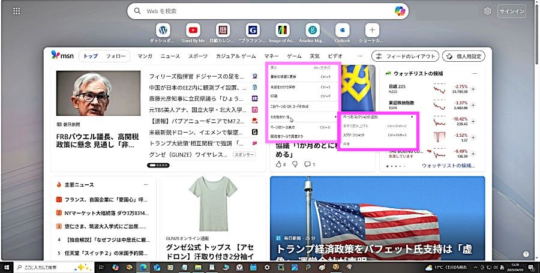Choose スクリーンショット from the submenu
Viewport: 540px width, 273px height.
point(378,135)
